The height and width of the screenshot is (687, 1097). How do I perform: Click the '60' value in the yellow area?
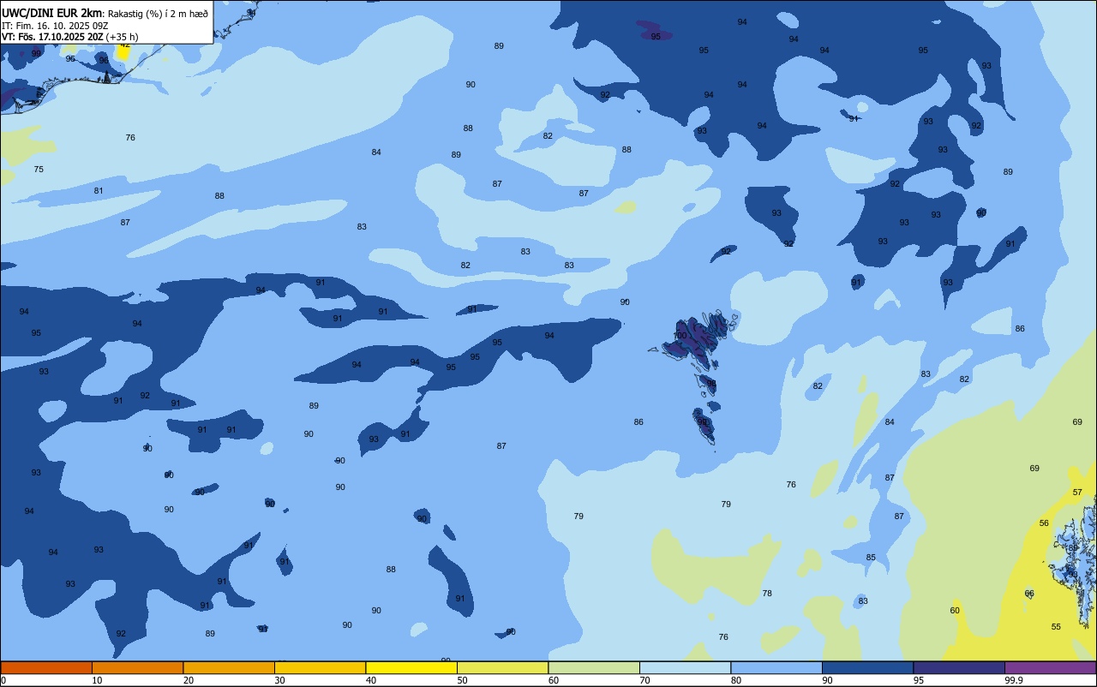tap(955, 611)
